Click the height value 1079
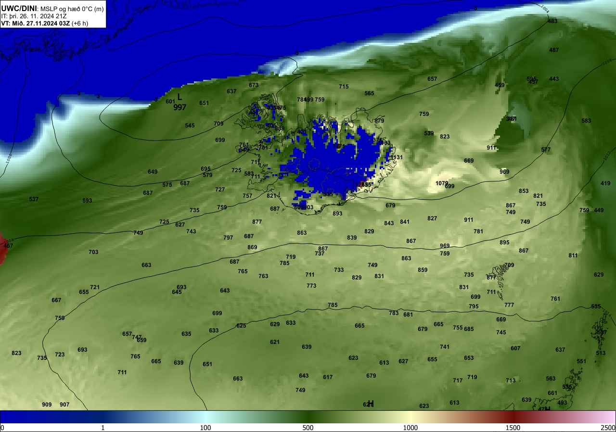 (x=442, y=183)
